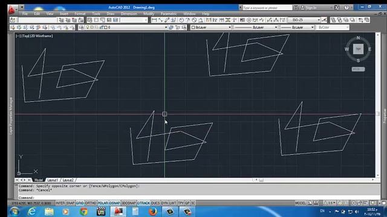Select the Diameter dimension tool icon
This screenshot has width=387, height=217.
click(x=194, y=20)
